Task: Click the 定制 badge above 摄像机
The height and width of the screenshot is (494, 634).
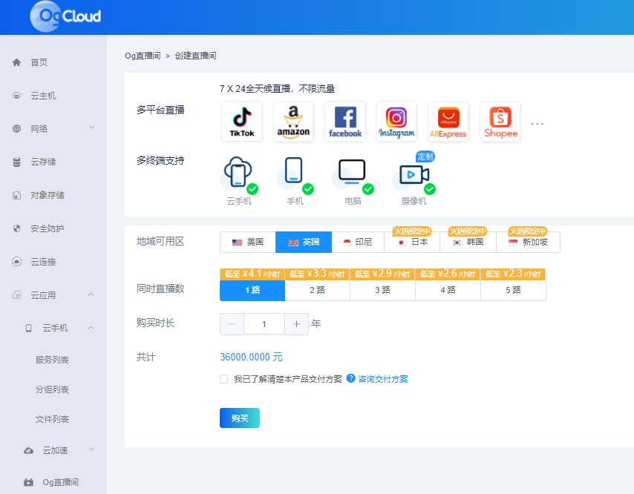Action: [425, 157]
